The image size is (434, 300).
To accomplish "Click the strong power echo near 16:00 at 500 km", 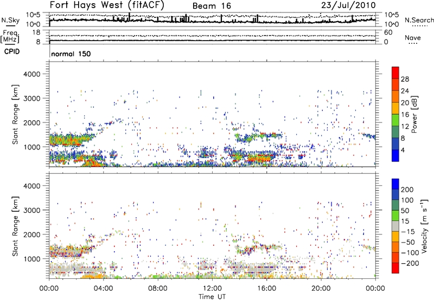I will click(260, 158).
